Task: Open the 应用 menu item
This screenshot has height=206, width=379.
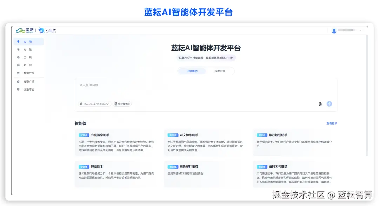Action: (28, 42)
